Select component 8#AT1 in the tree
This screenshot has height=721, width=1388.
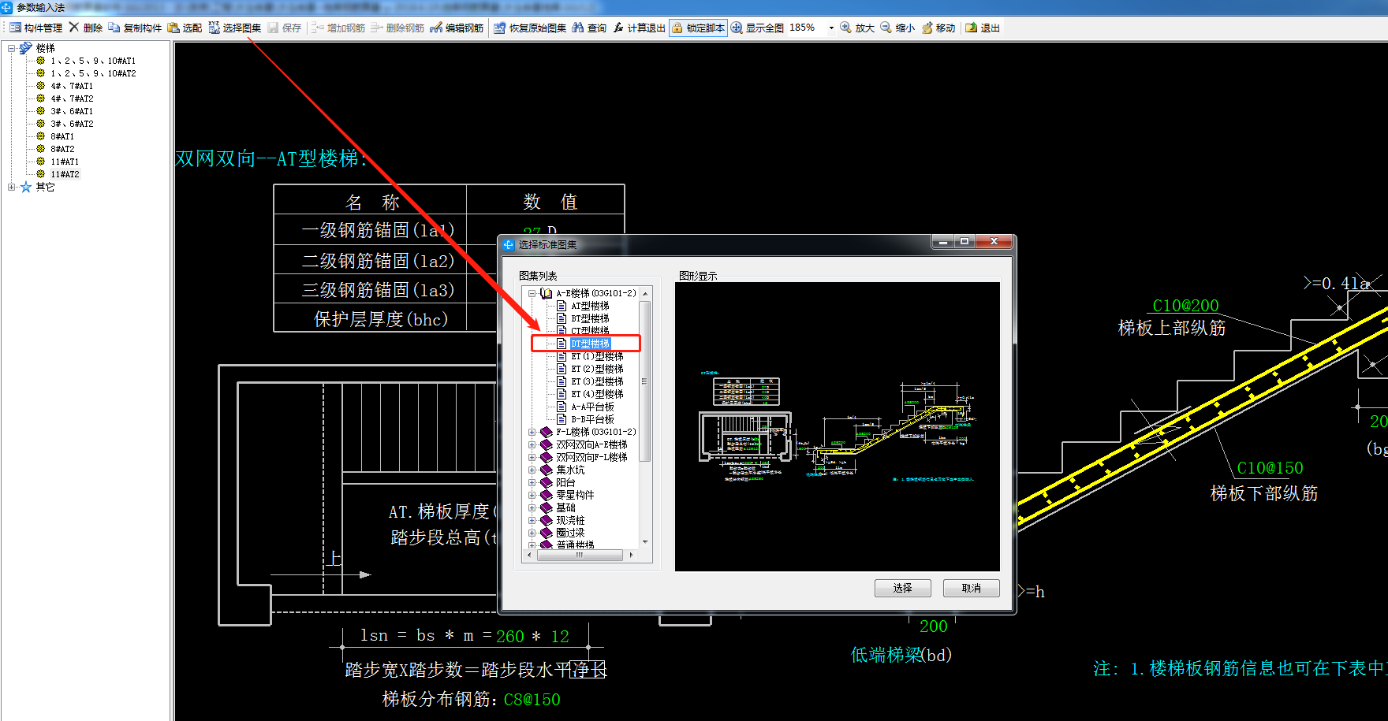[x=62, y=136]
